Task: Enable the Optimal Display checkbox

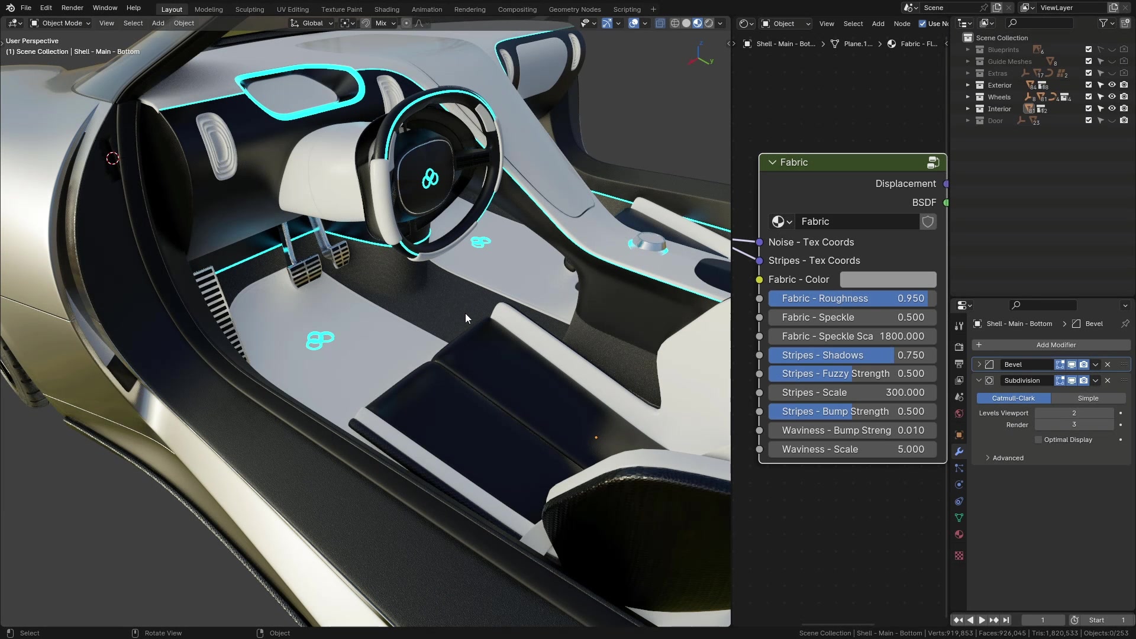Action: tap(1038, 440)
